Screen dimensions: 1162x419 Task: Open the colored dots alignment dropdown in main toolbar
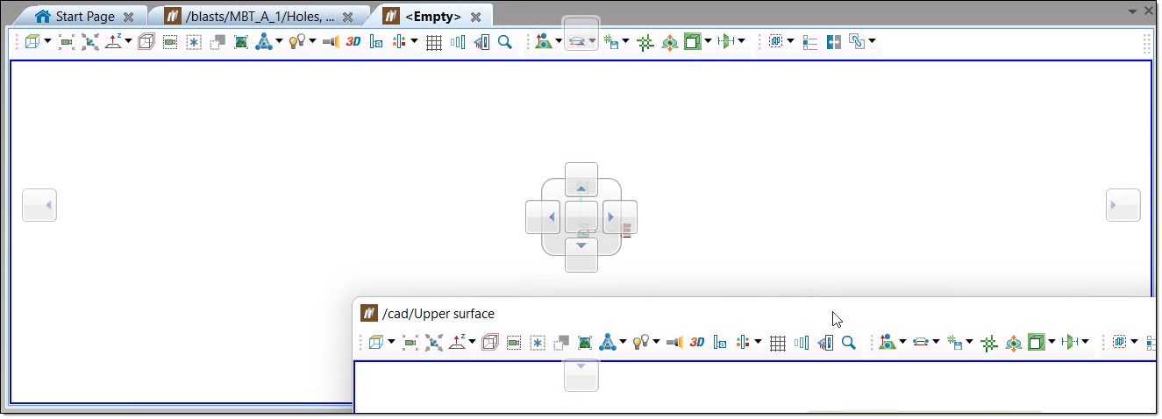[x=414, y=41]
